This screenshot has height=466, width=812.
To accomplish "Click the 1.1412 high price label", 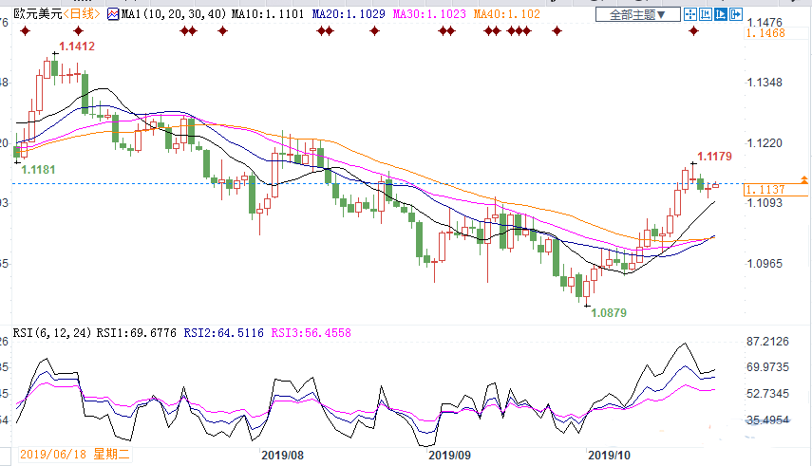I will 77,47.
